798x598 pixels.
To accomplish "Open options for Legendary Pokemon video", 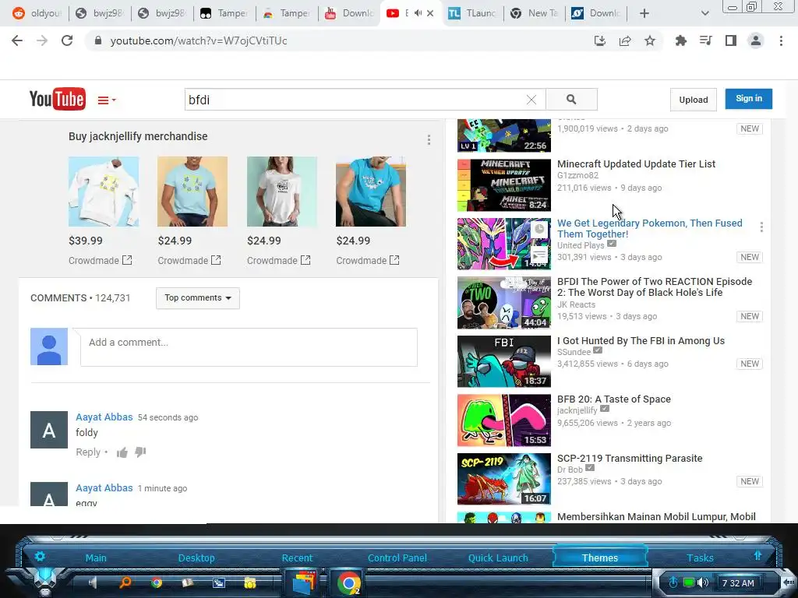I will 761,227.
